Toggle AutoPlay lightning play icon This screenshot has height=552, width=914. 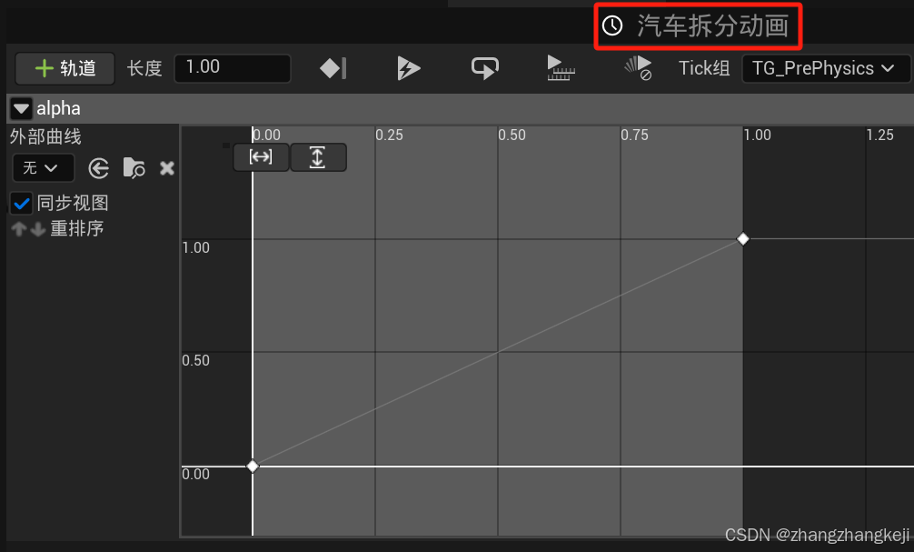pos(408,68)
